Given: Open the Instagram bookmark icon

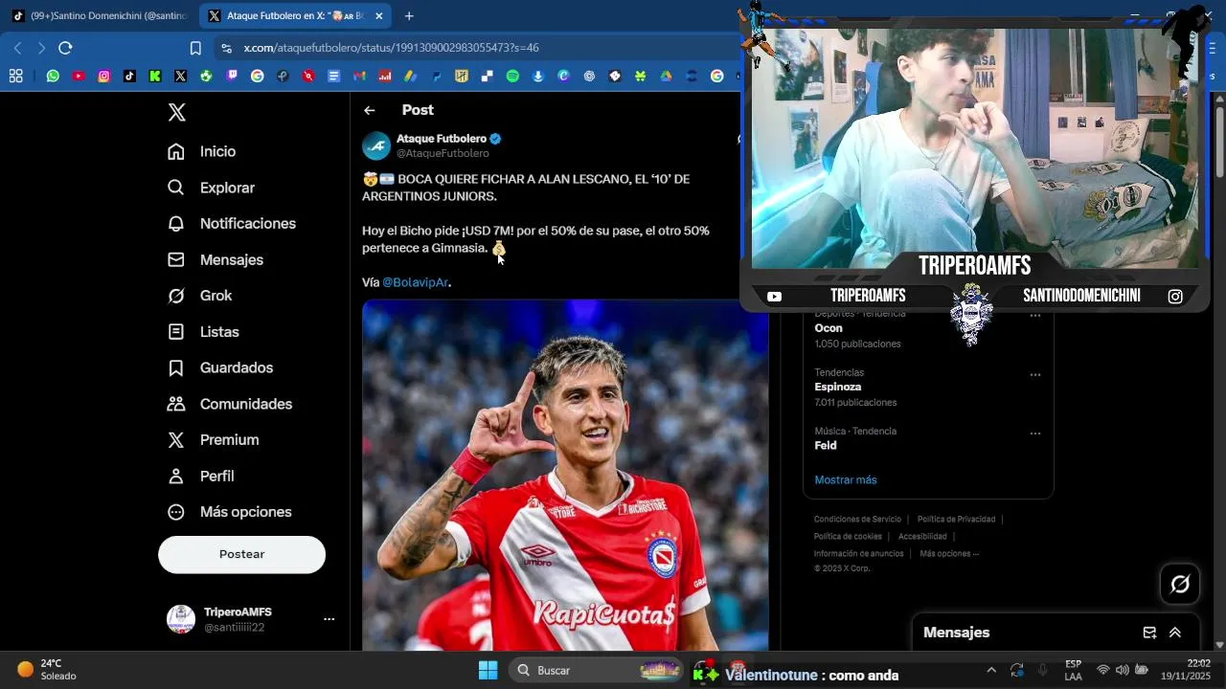Looking at the screenshot, I should 103,76.
